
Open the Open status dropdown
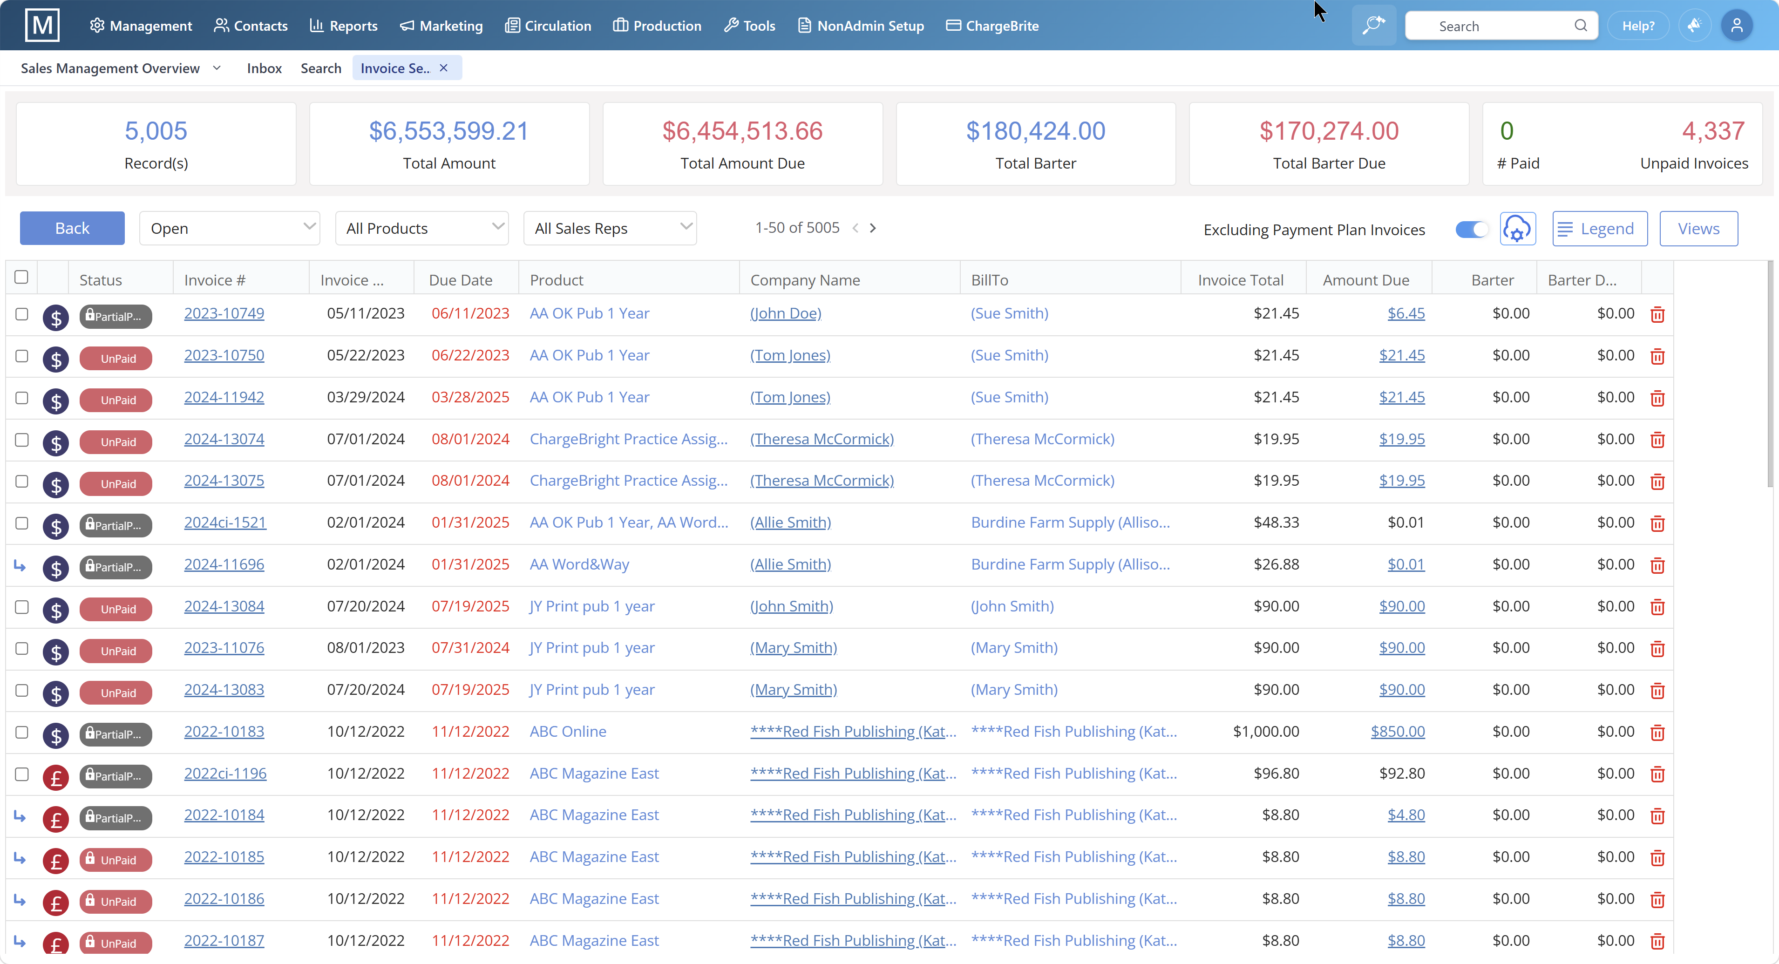(229, 228)
